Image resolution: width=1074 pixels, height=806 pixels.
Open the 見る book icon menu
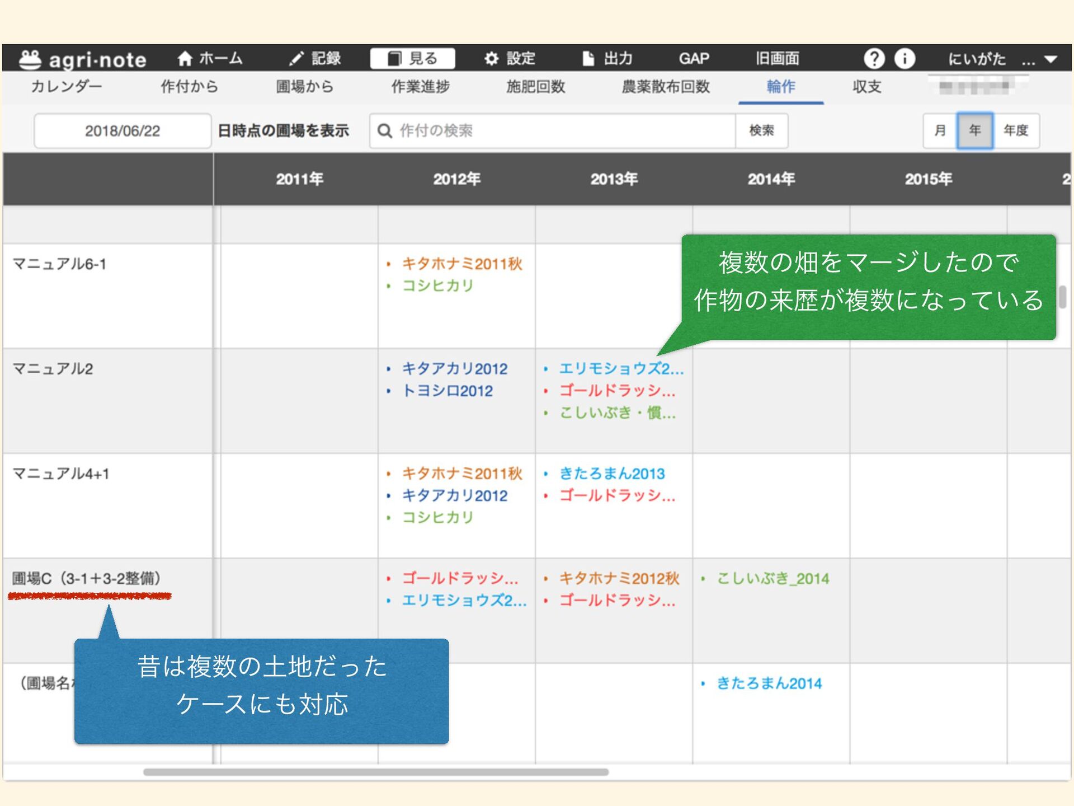coord(395,58)
